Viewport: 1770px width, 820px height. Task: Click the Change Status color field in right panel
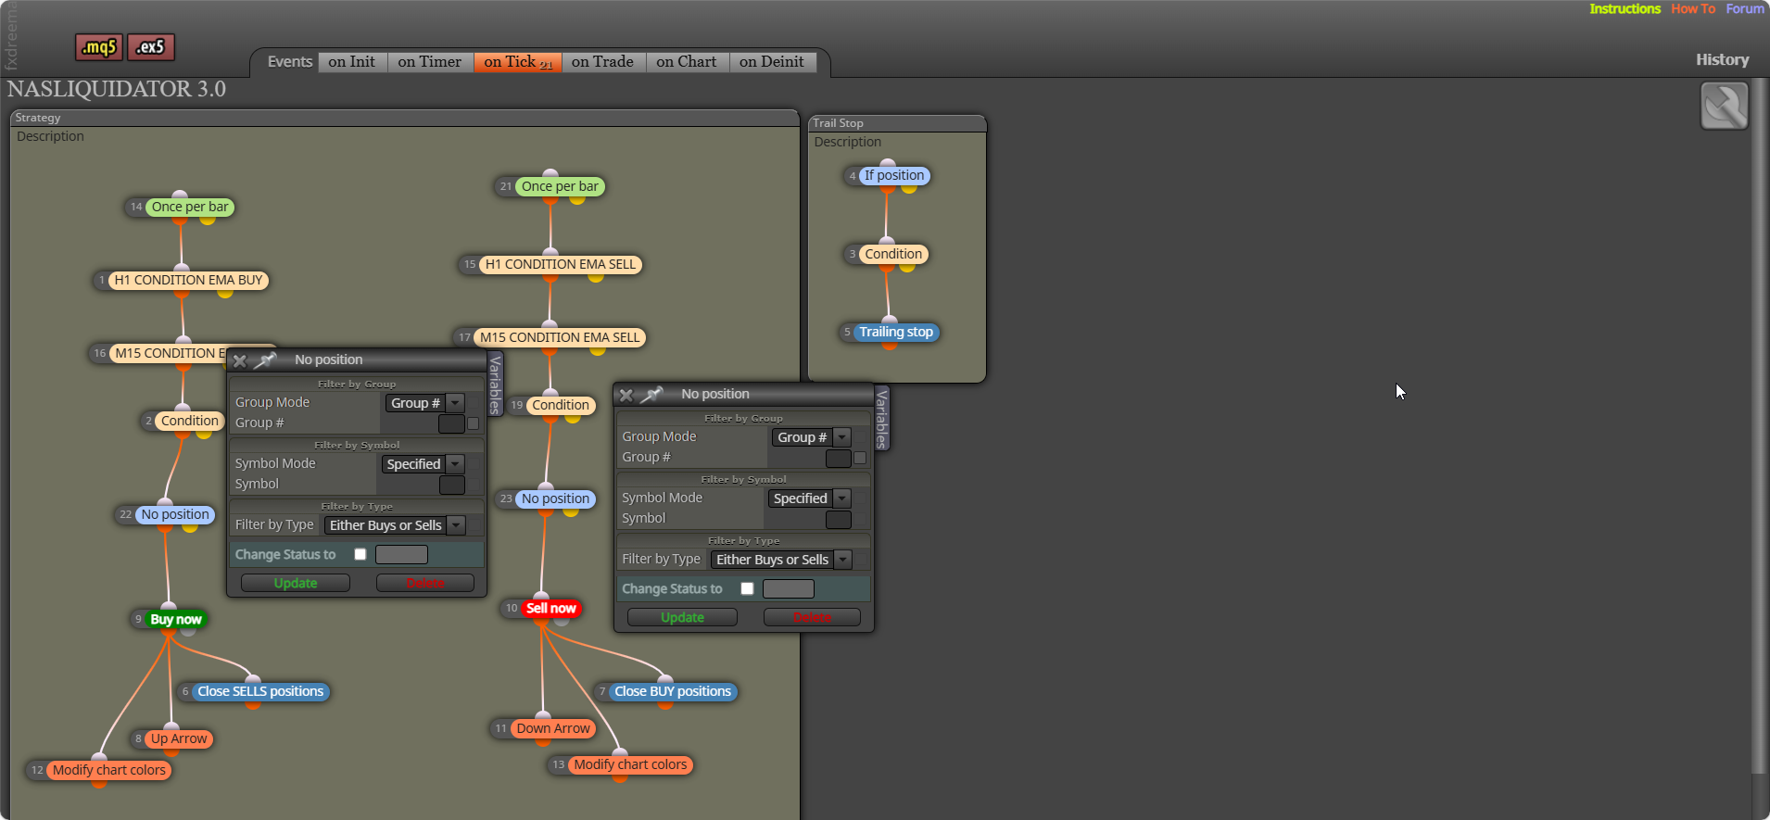click(x=789, y=588)
